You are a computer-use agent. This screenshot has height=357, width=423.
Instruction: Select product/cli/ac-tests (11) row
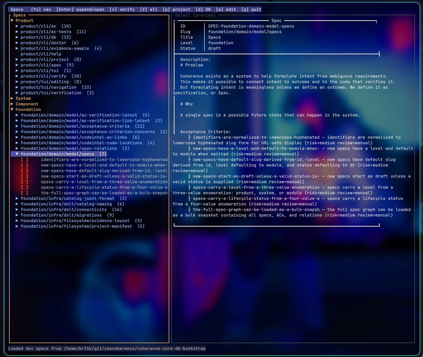click(51, 32)
